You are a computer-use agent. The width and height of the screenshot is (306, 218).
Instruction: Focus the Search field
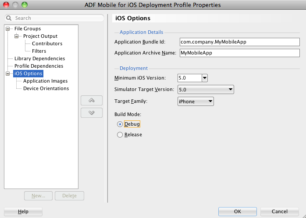coord(54,18)
